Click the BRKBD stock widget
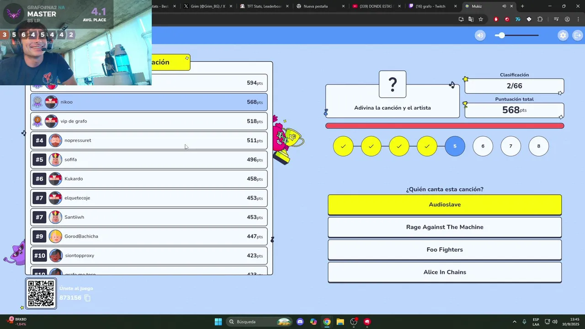585x329 pixels. pos(17,322)
